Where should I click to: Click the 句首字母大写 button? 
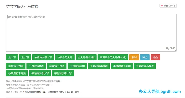[65, 57]
